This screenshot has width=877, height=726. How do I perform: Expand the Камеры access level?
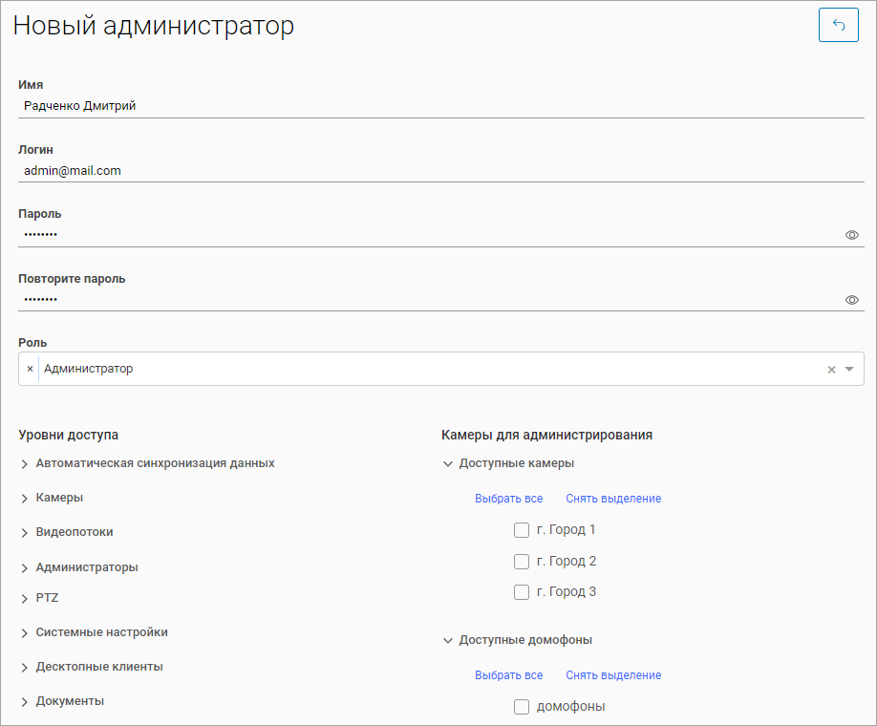25,499
